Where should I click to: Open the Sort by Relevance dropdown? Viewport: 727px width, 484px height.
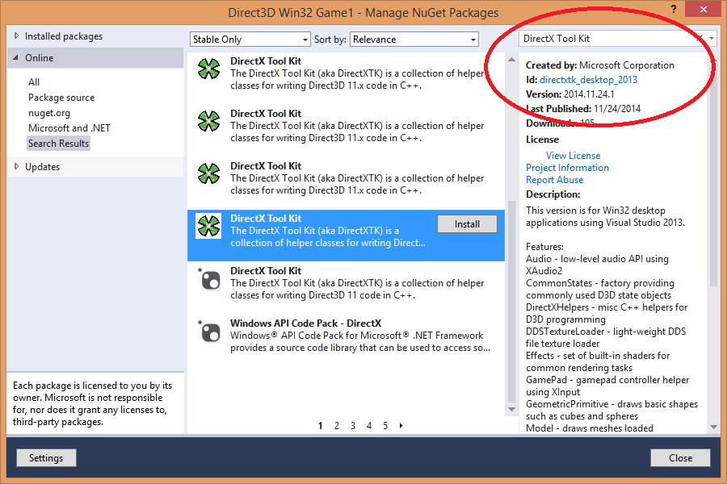click(x=414, y=40)
